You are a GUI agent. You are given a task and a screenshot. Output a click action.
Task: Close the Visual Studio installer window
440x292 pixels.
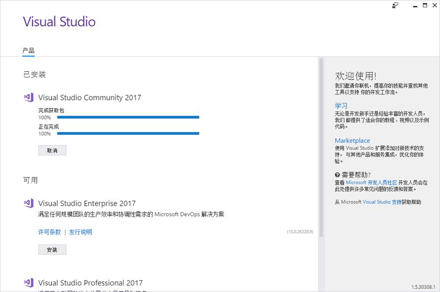tap(435, 5)
